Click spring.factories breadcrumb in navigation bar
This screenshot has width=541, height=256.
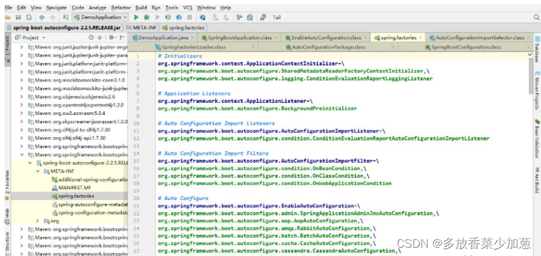click(183, 27)
